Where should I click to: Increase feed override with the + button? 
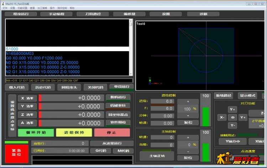[188, 102]
